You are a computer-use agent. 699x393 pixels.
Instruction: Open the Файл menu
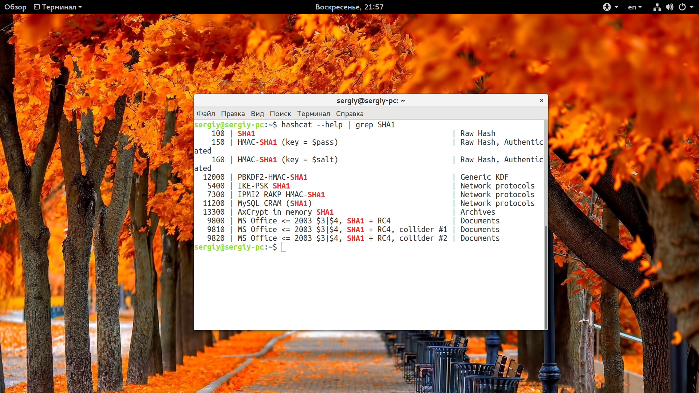point(206,114)
